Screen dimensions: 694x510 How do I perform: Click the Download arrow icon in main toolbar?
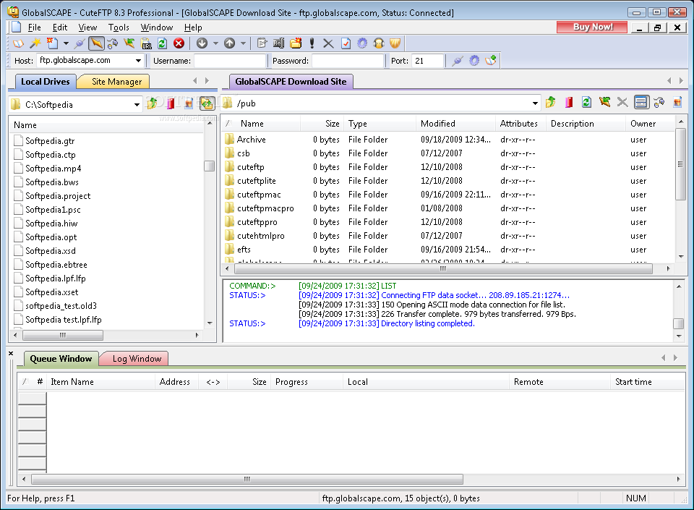coord(202,43)
